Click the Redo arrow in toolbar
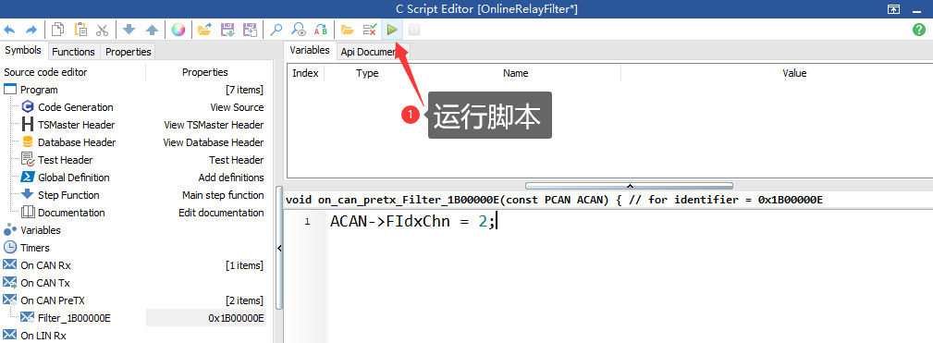 tap(31, 30)
